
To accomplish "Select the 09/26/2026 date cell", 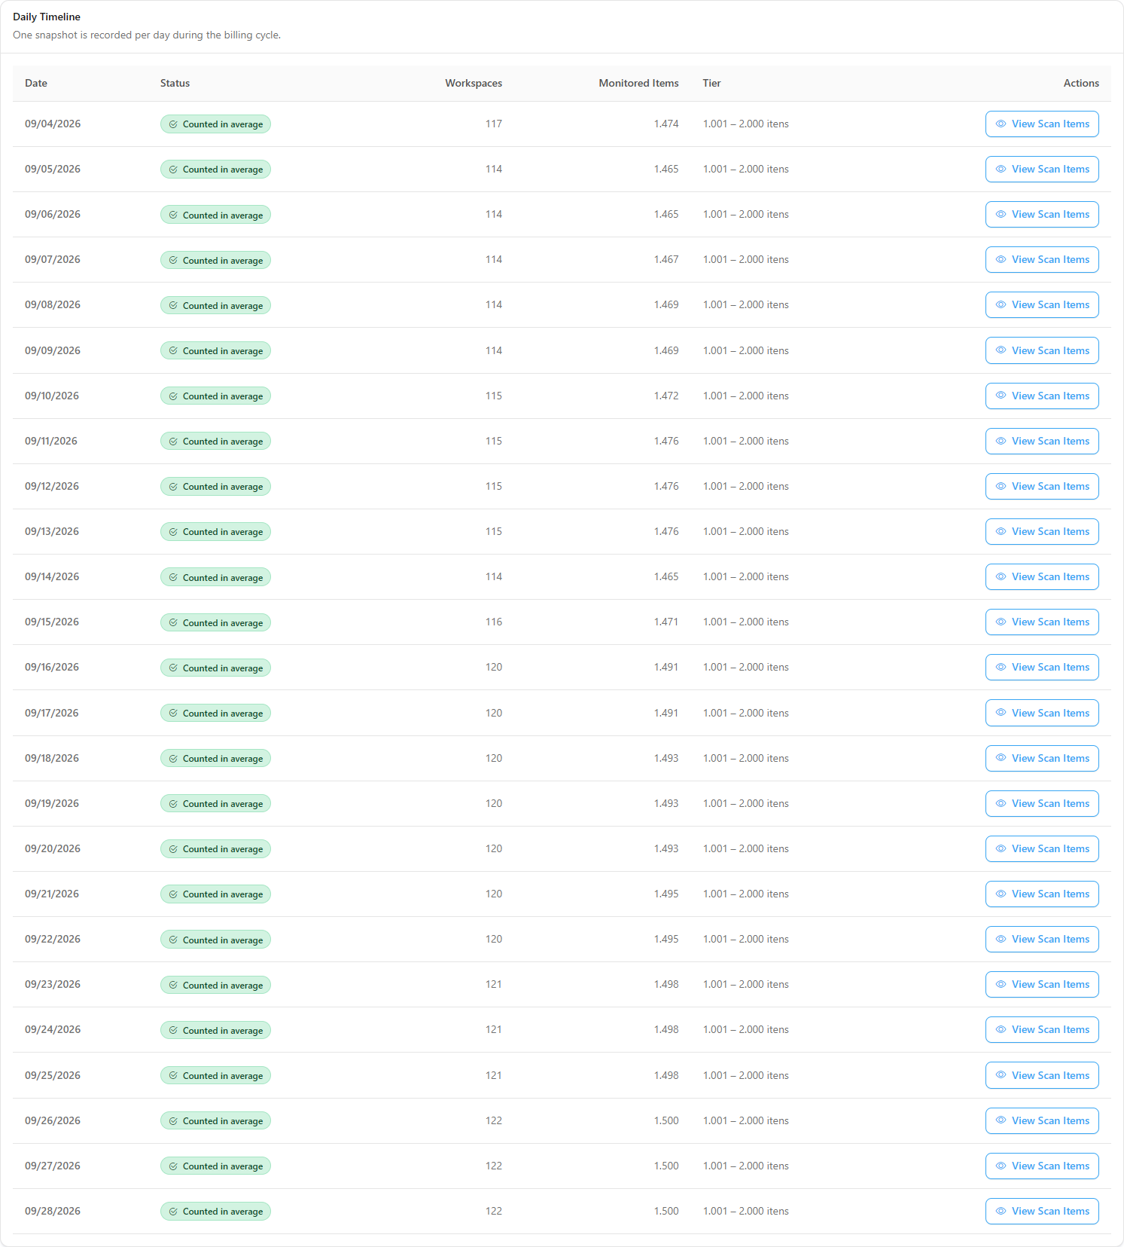I will (x=53, y=1120).
